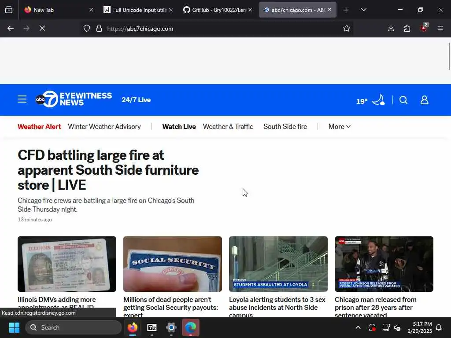This screenshot has width=451, height=338.
Task: Switch to Full Unicode Input utility tab
Action: click(x=138, y=10)
